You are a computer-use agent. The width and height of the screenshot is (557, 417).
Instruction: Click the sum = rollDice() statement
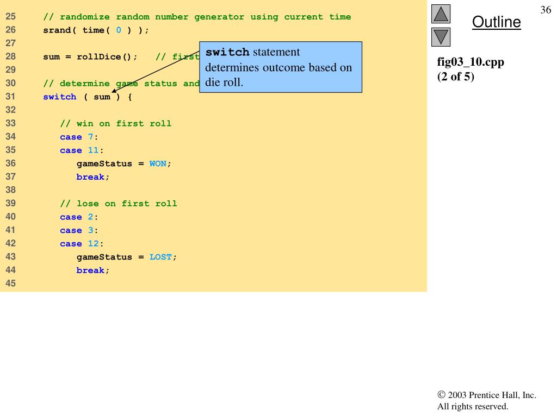click(90, 56)
